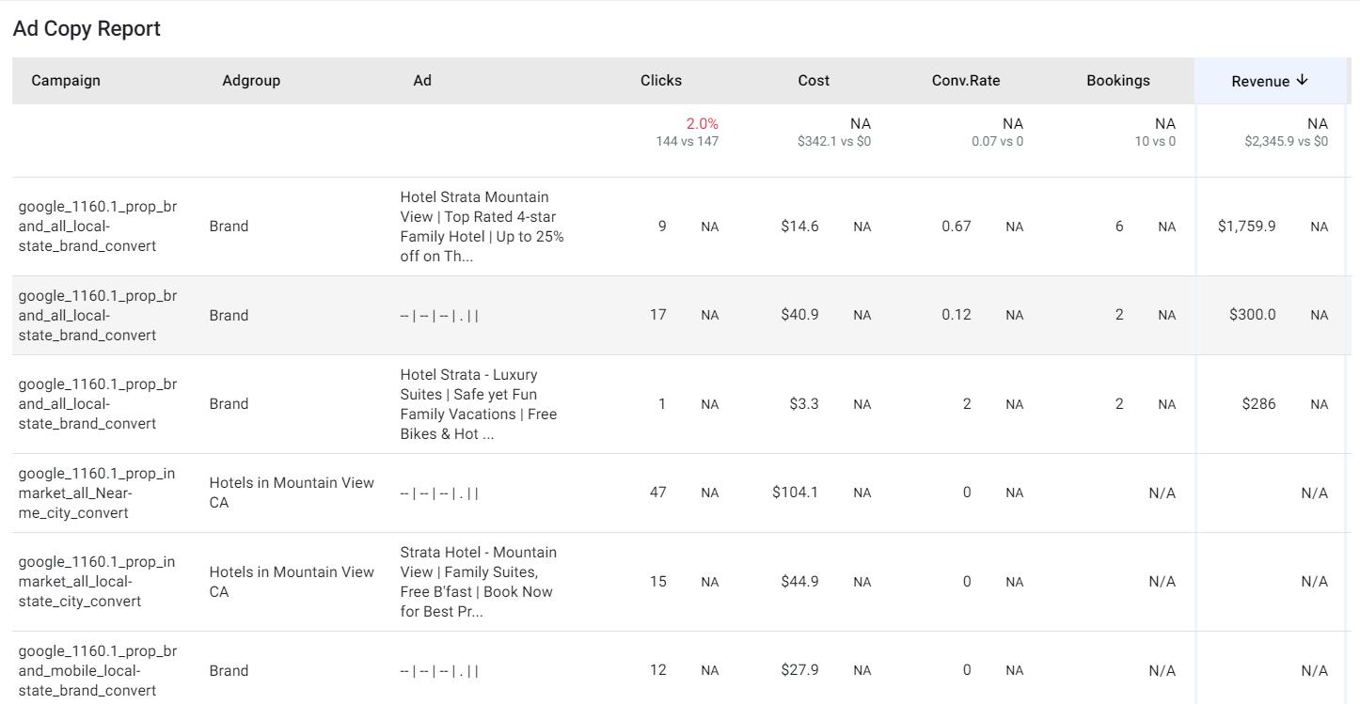This screenshot has height=704, width=1360.
Task: Click the $300.0 revenue cell
Action: pos(1253,315)
